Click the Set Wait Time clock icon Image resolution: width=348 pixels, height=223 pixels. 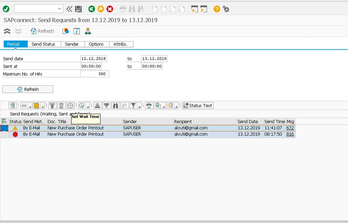[70, 106]
